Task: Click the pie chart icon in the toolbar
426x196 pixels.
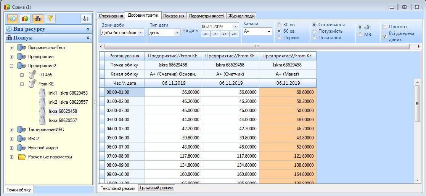Action: 25,19
